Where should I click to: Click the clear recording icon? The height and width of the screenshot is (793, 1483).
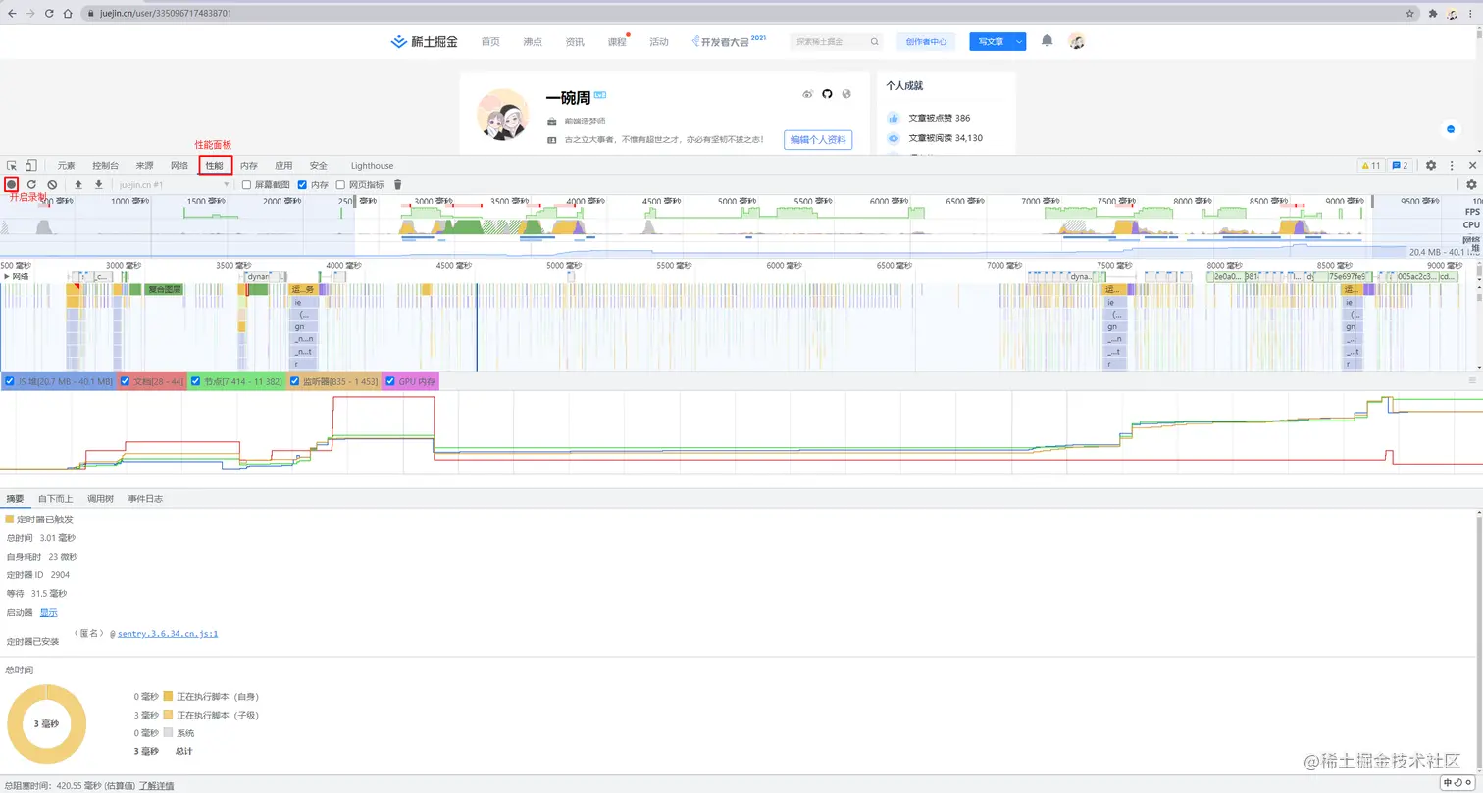click(53, 184)
